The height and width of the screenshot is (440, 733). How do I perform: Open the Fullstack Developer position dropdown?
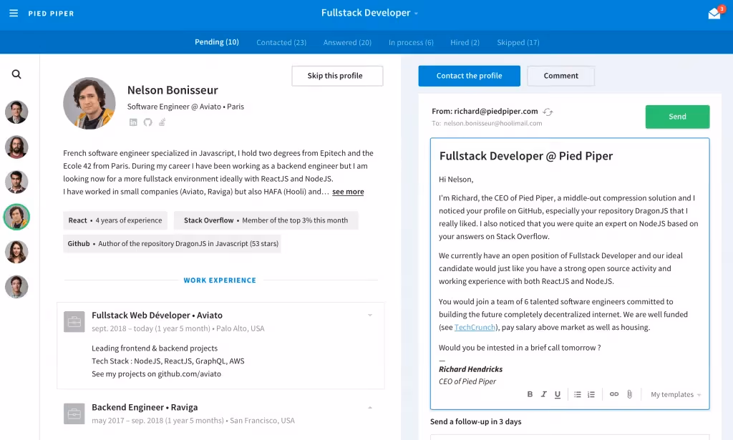tap(369, 13)
